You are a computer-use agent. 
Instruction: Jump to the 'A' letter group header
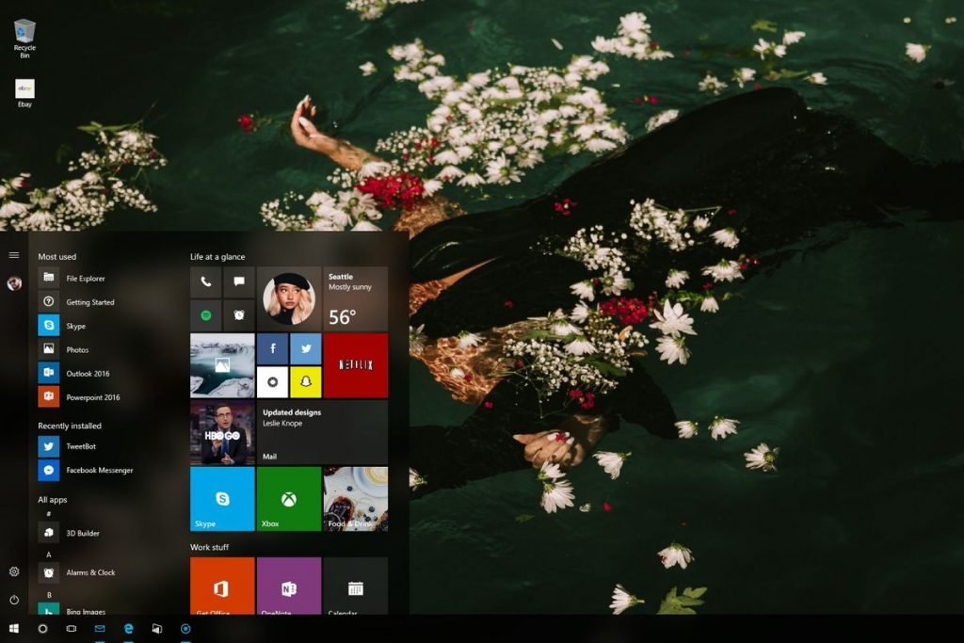coord(49,555)
